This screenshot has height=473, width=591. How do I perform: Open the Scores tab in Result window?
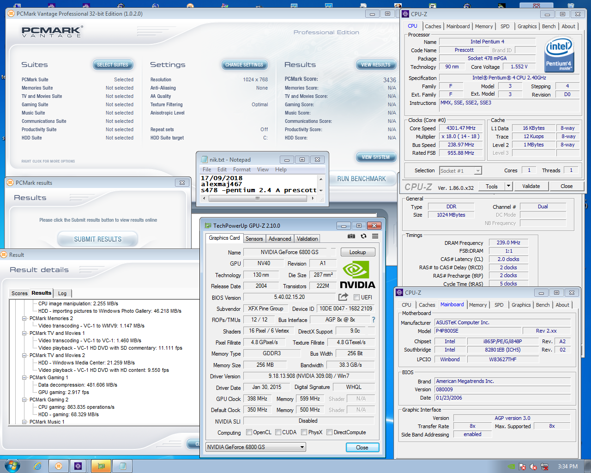(x=19, y=293)
